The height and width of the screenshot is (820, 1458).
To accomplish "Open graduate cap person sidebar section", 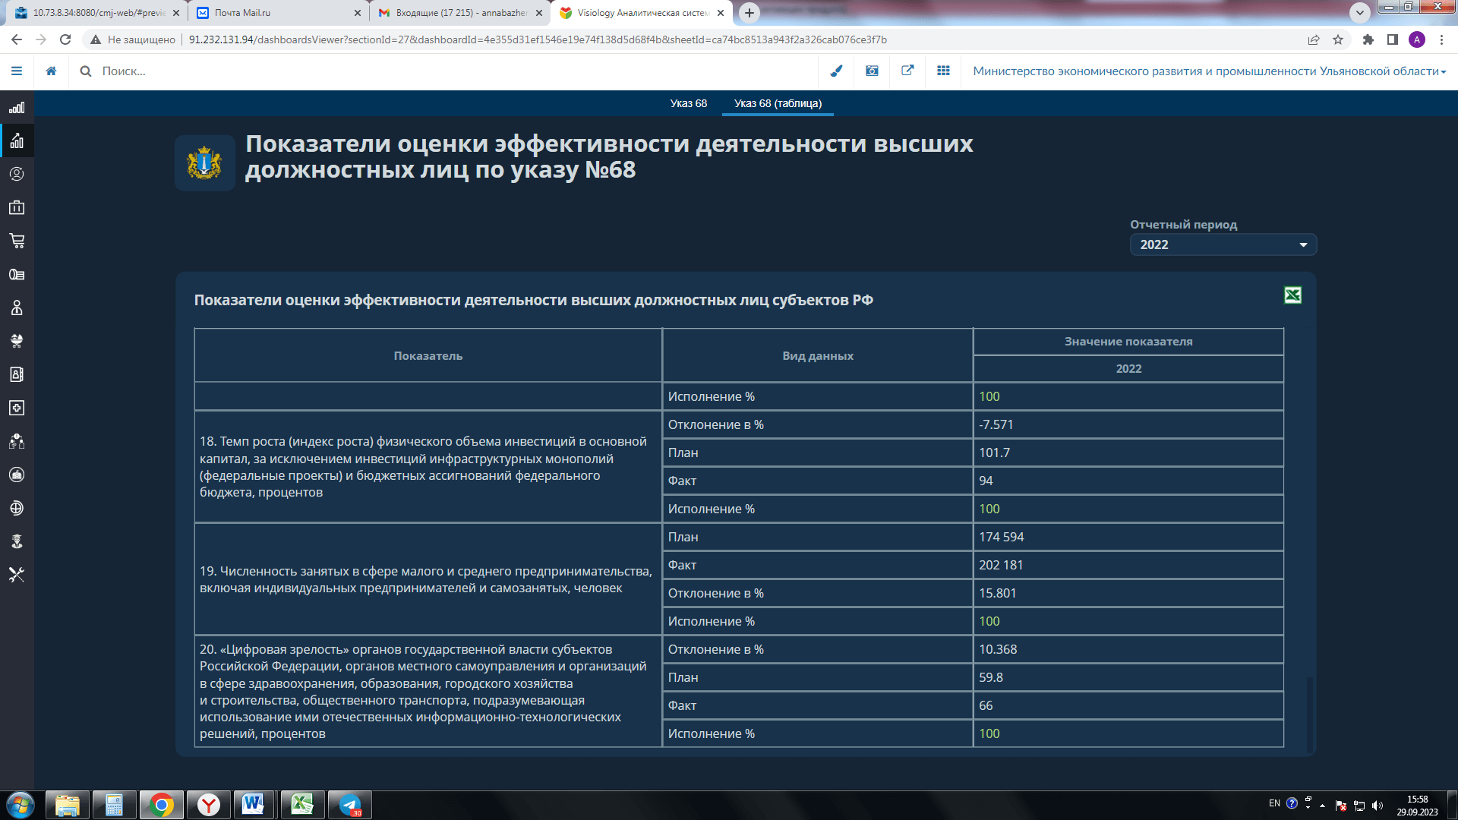I will [x=17, y=541].
